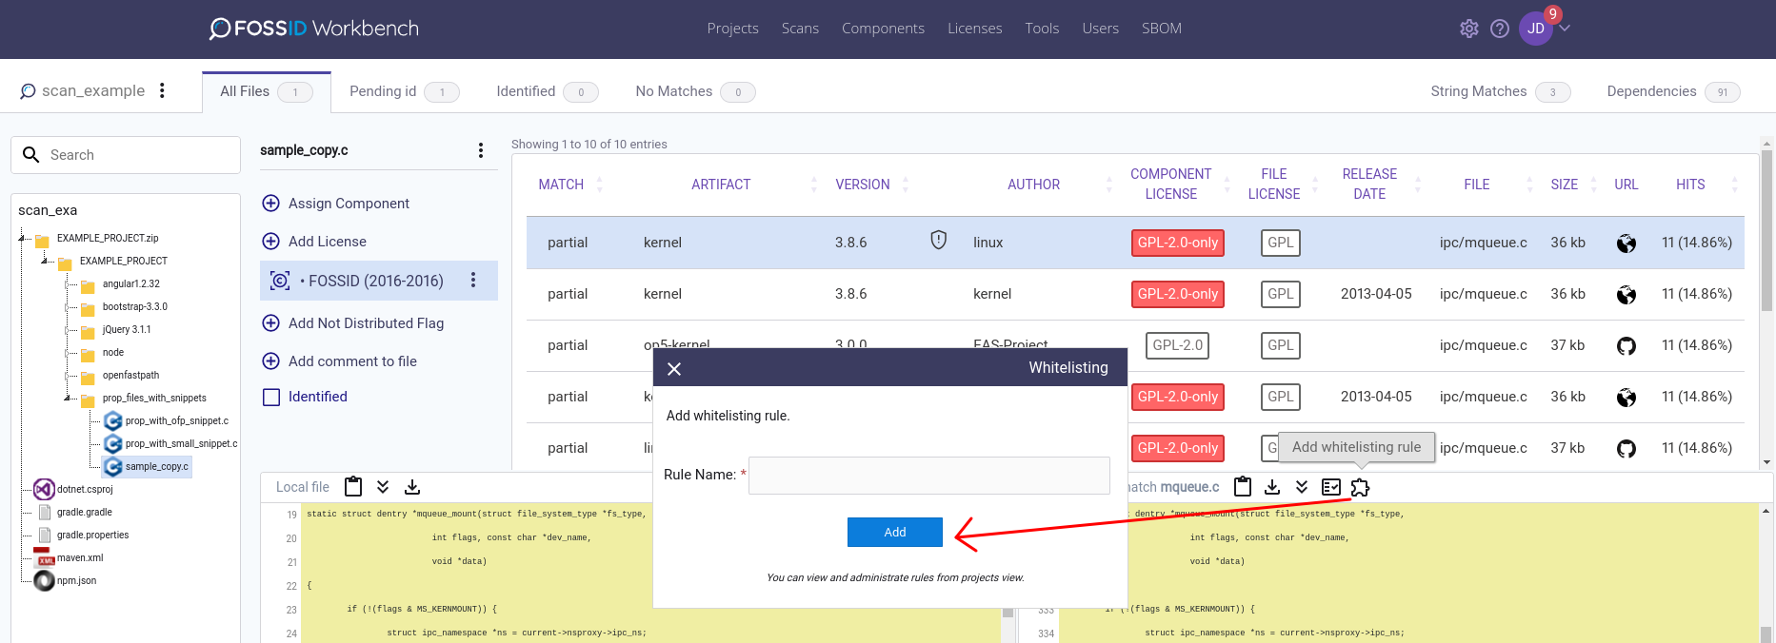The width and height of the screenshot is (1776, 643).
Task: Open the help question mark icon
Action: pyautogui.click(x=1500, y=29)
